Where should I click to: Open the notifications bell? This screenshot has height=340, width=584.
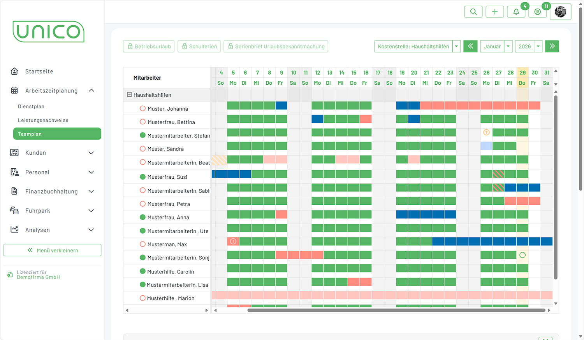pyautogui.click(x=516, y=12)
